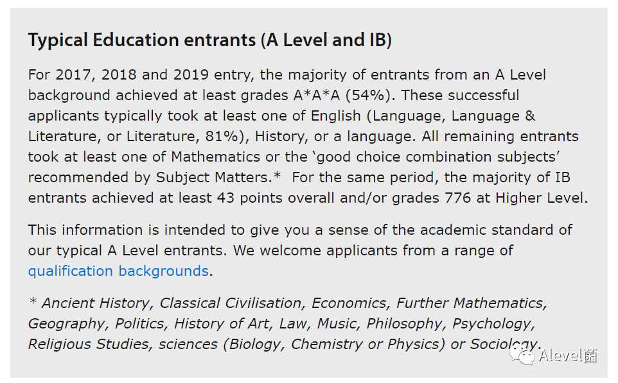Viewport: 618px width, 383px height.
Task: Click the word 'Mathematics' in the first paragraph
Action: tap(215, 157)
